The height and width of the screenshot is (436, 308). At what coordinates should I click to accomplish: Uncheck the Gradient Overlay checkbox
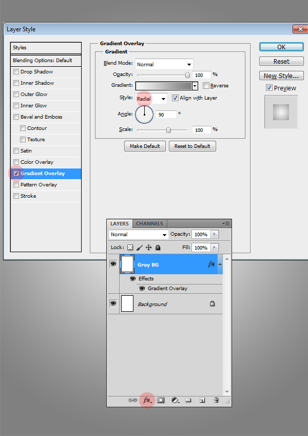pos(16,174)
